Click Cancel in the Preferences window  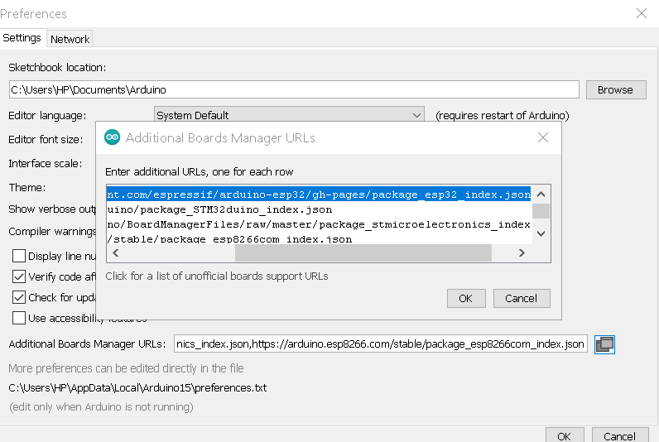pos(620,436)
